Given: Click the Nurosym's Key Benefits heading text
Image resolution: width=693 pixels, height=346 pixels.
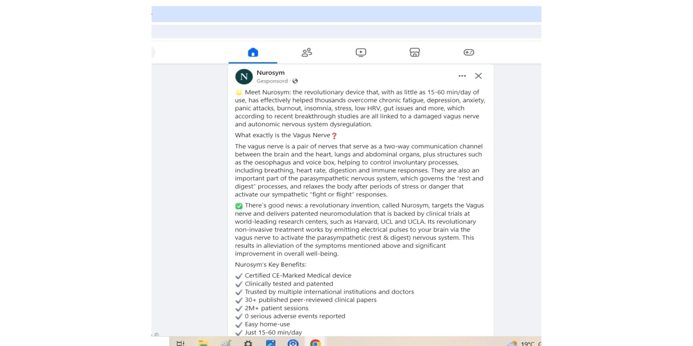Looking at the screenshot, I should pos(270,265).
